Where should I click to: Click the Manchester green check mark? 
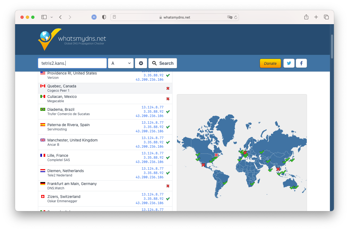168,142
